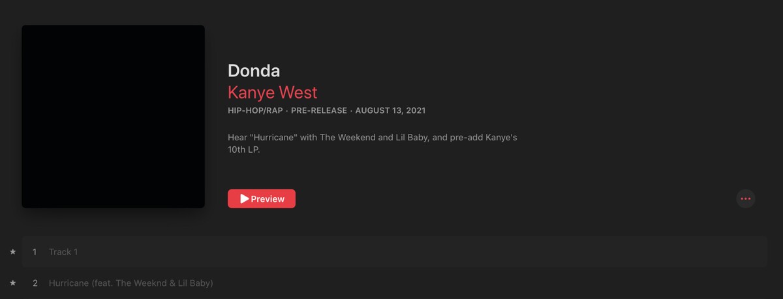This screenshot has height=299, width=783.
Task: Click track number 2 in the list
Action: [x=35, y=283]
